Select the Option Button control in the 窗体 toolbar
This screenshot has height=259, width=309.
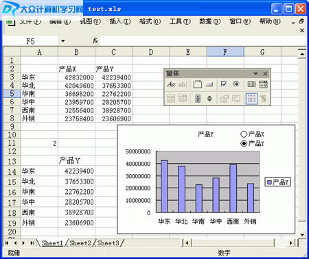[236, 84]
